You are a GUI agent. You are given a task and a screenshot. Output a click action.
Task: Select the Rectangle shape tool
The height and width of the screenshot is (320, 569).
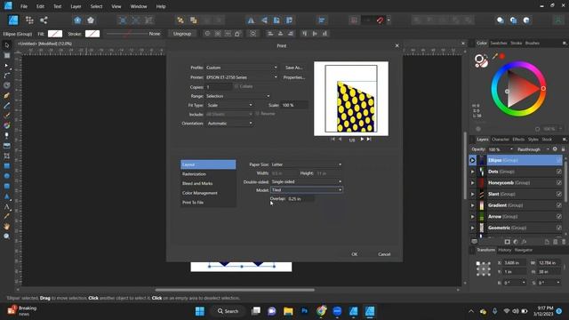coord(6,166)
